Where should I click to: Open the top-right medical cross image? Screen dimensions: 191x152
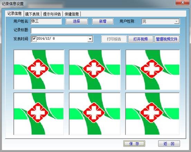(x=153, y=70)
